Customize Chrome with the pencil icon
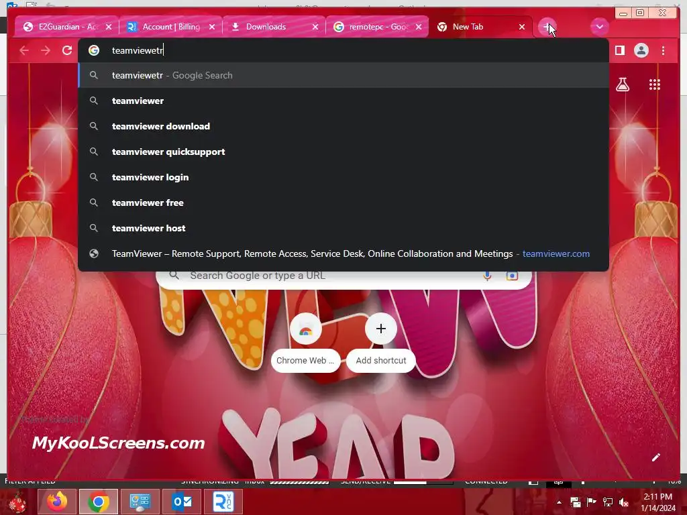 [x=656, y=457]
